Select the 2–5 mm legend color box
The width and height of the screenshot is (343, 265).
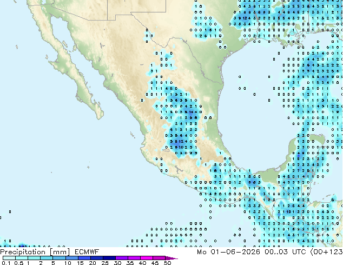47,258
